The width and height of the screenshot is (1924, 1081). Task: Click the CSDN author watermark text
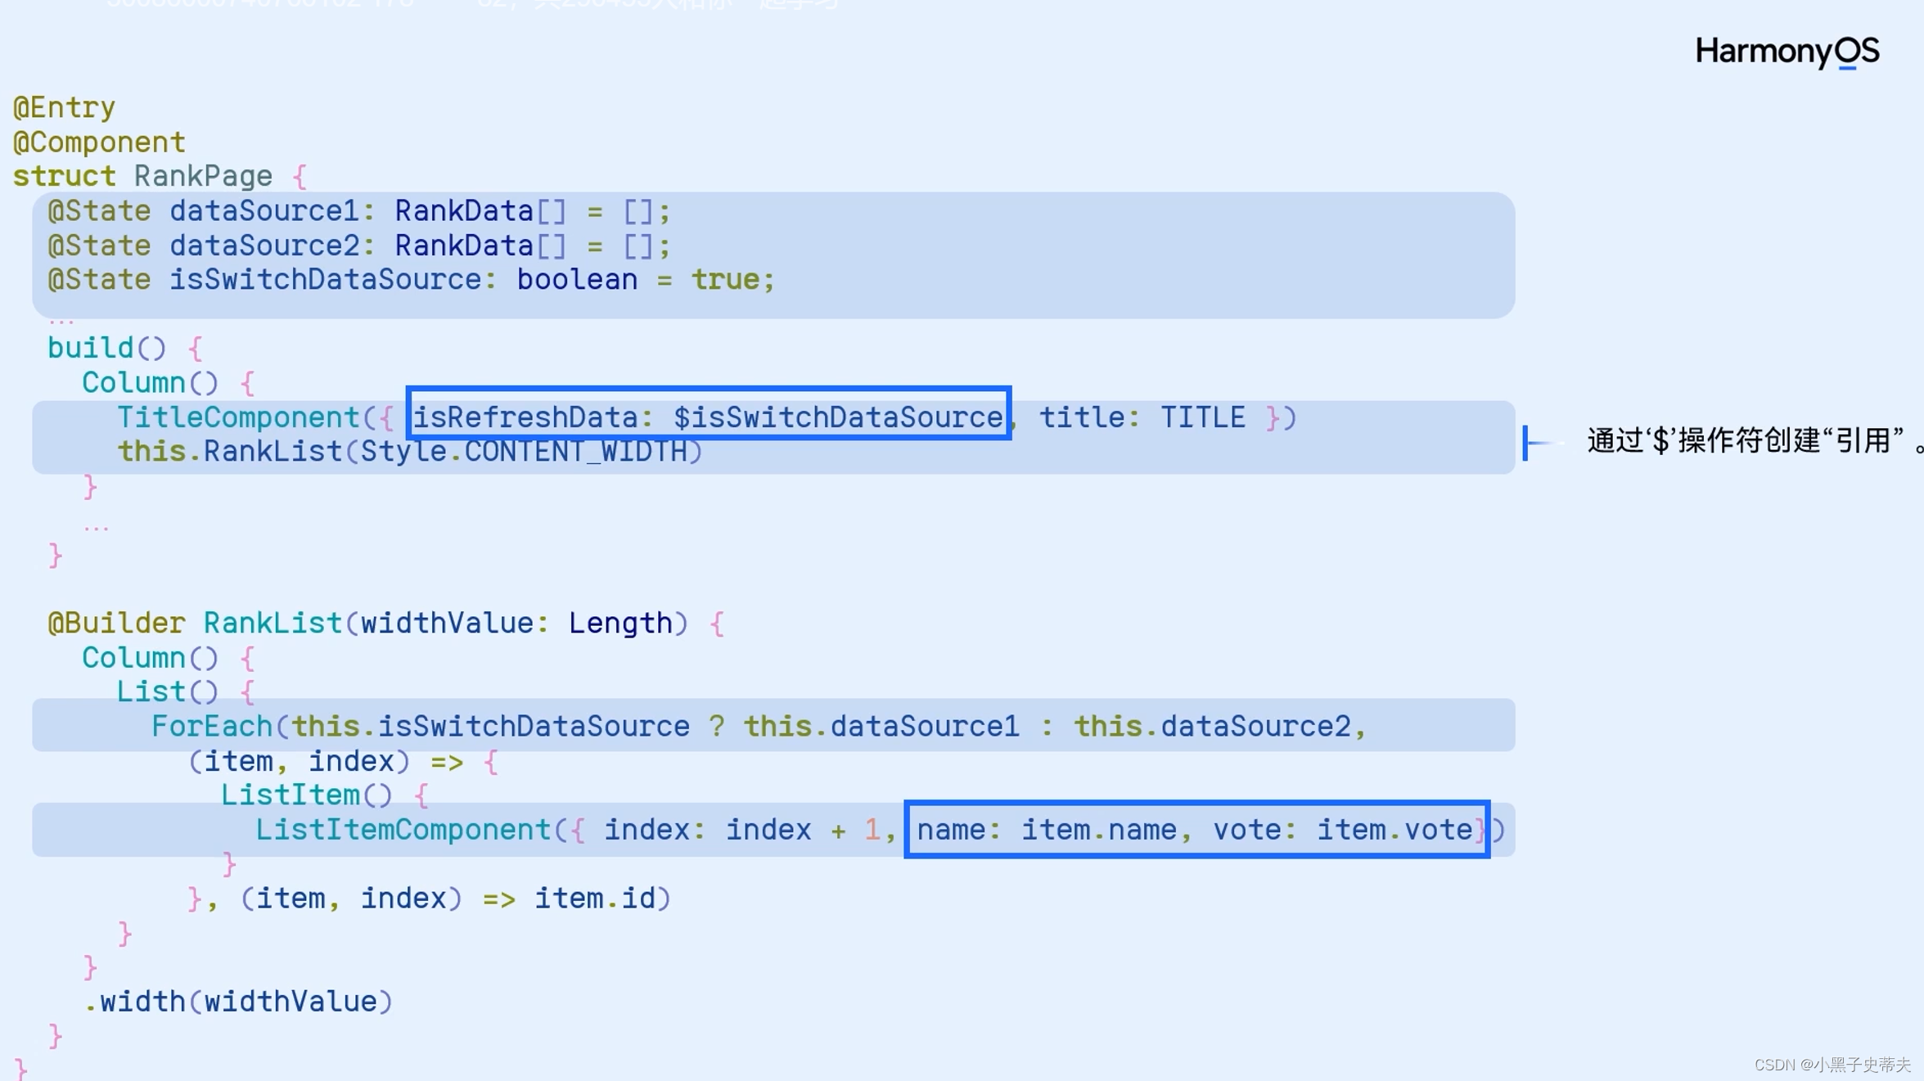pos(1832,1065)
